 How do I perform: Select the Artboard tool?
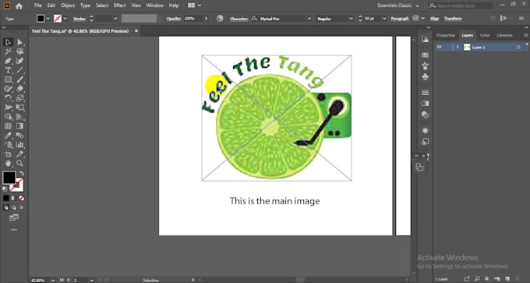8,154
